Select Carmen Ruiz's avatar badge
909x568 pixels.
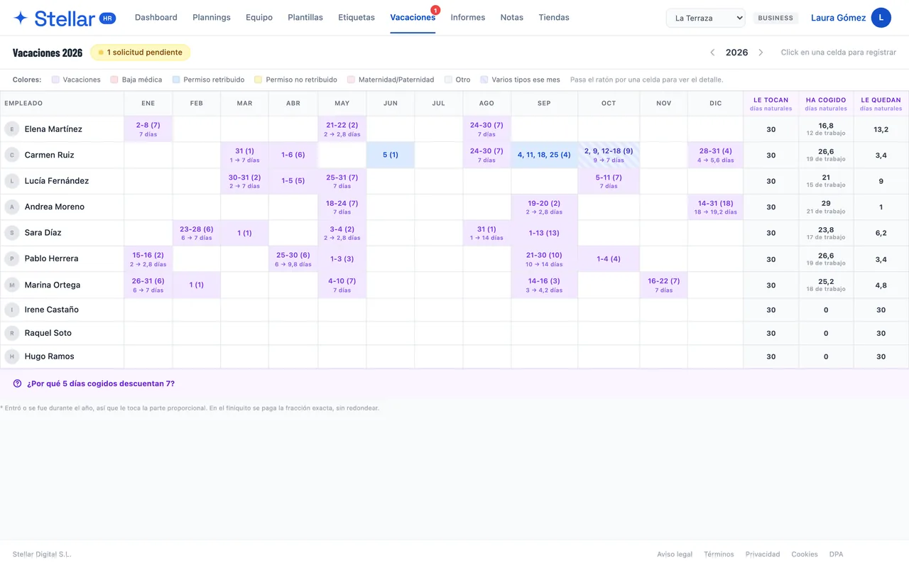[11, 155]
